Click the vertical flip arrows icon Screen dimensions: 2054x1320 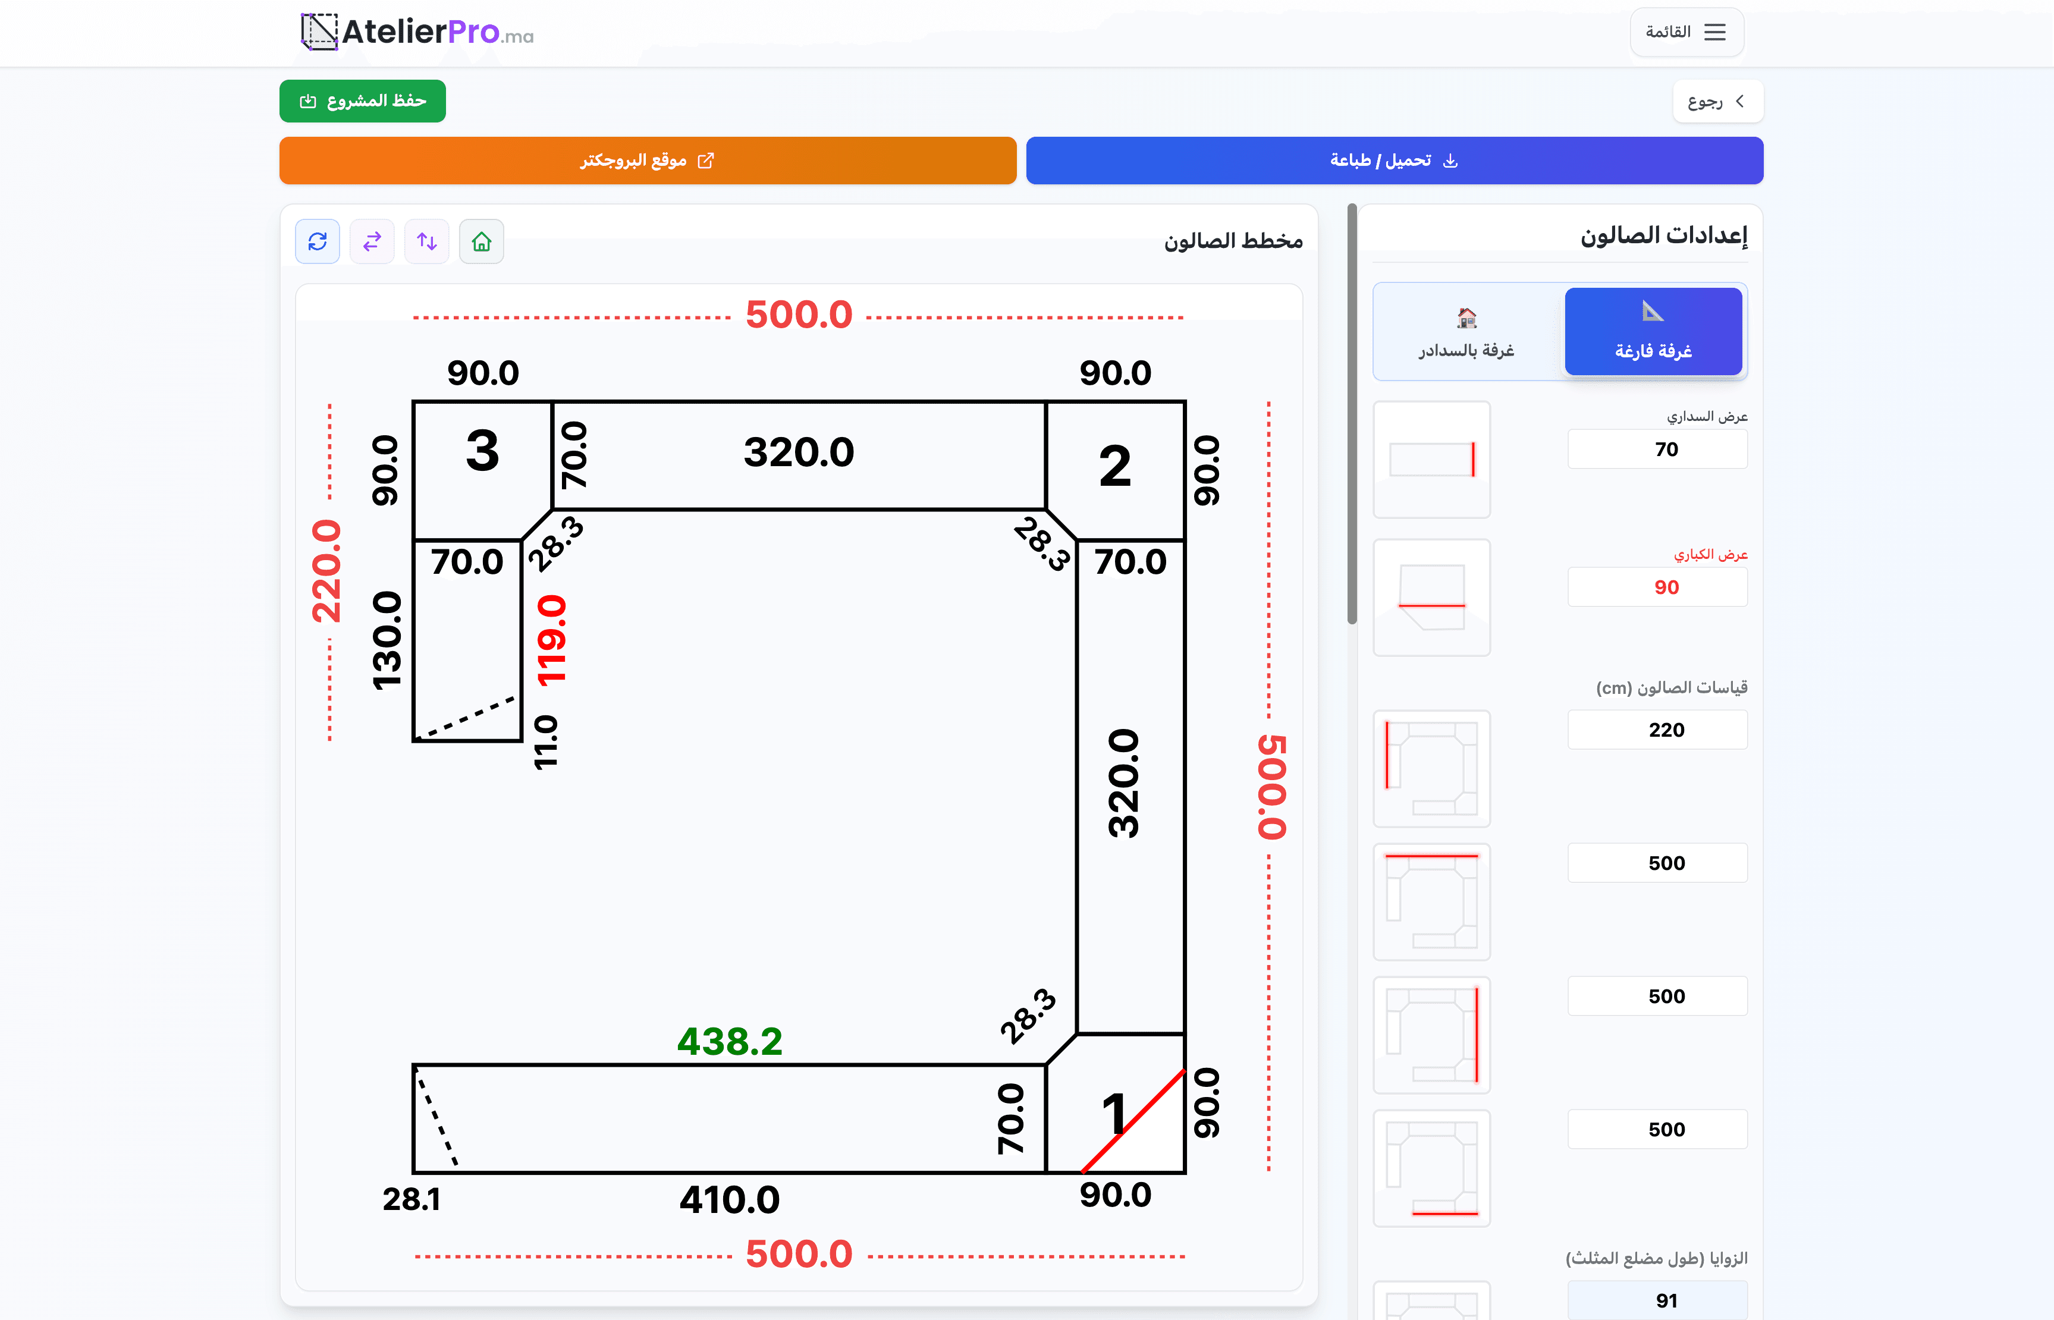[427, 242]
